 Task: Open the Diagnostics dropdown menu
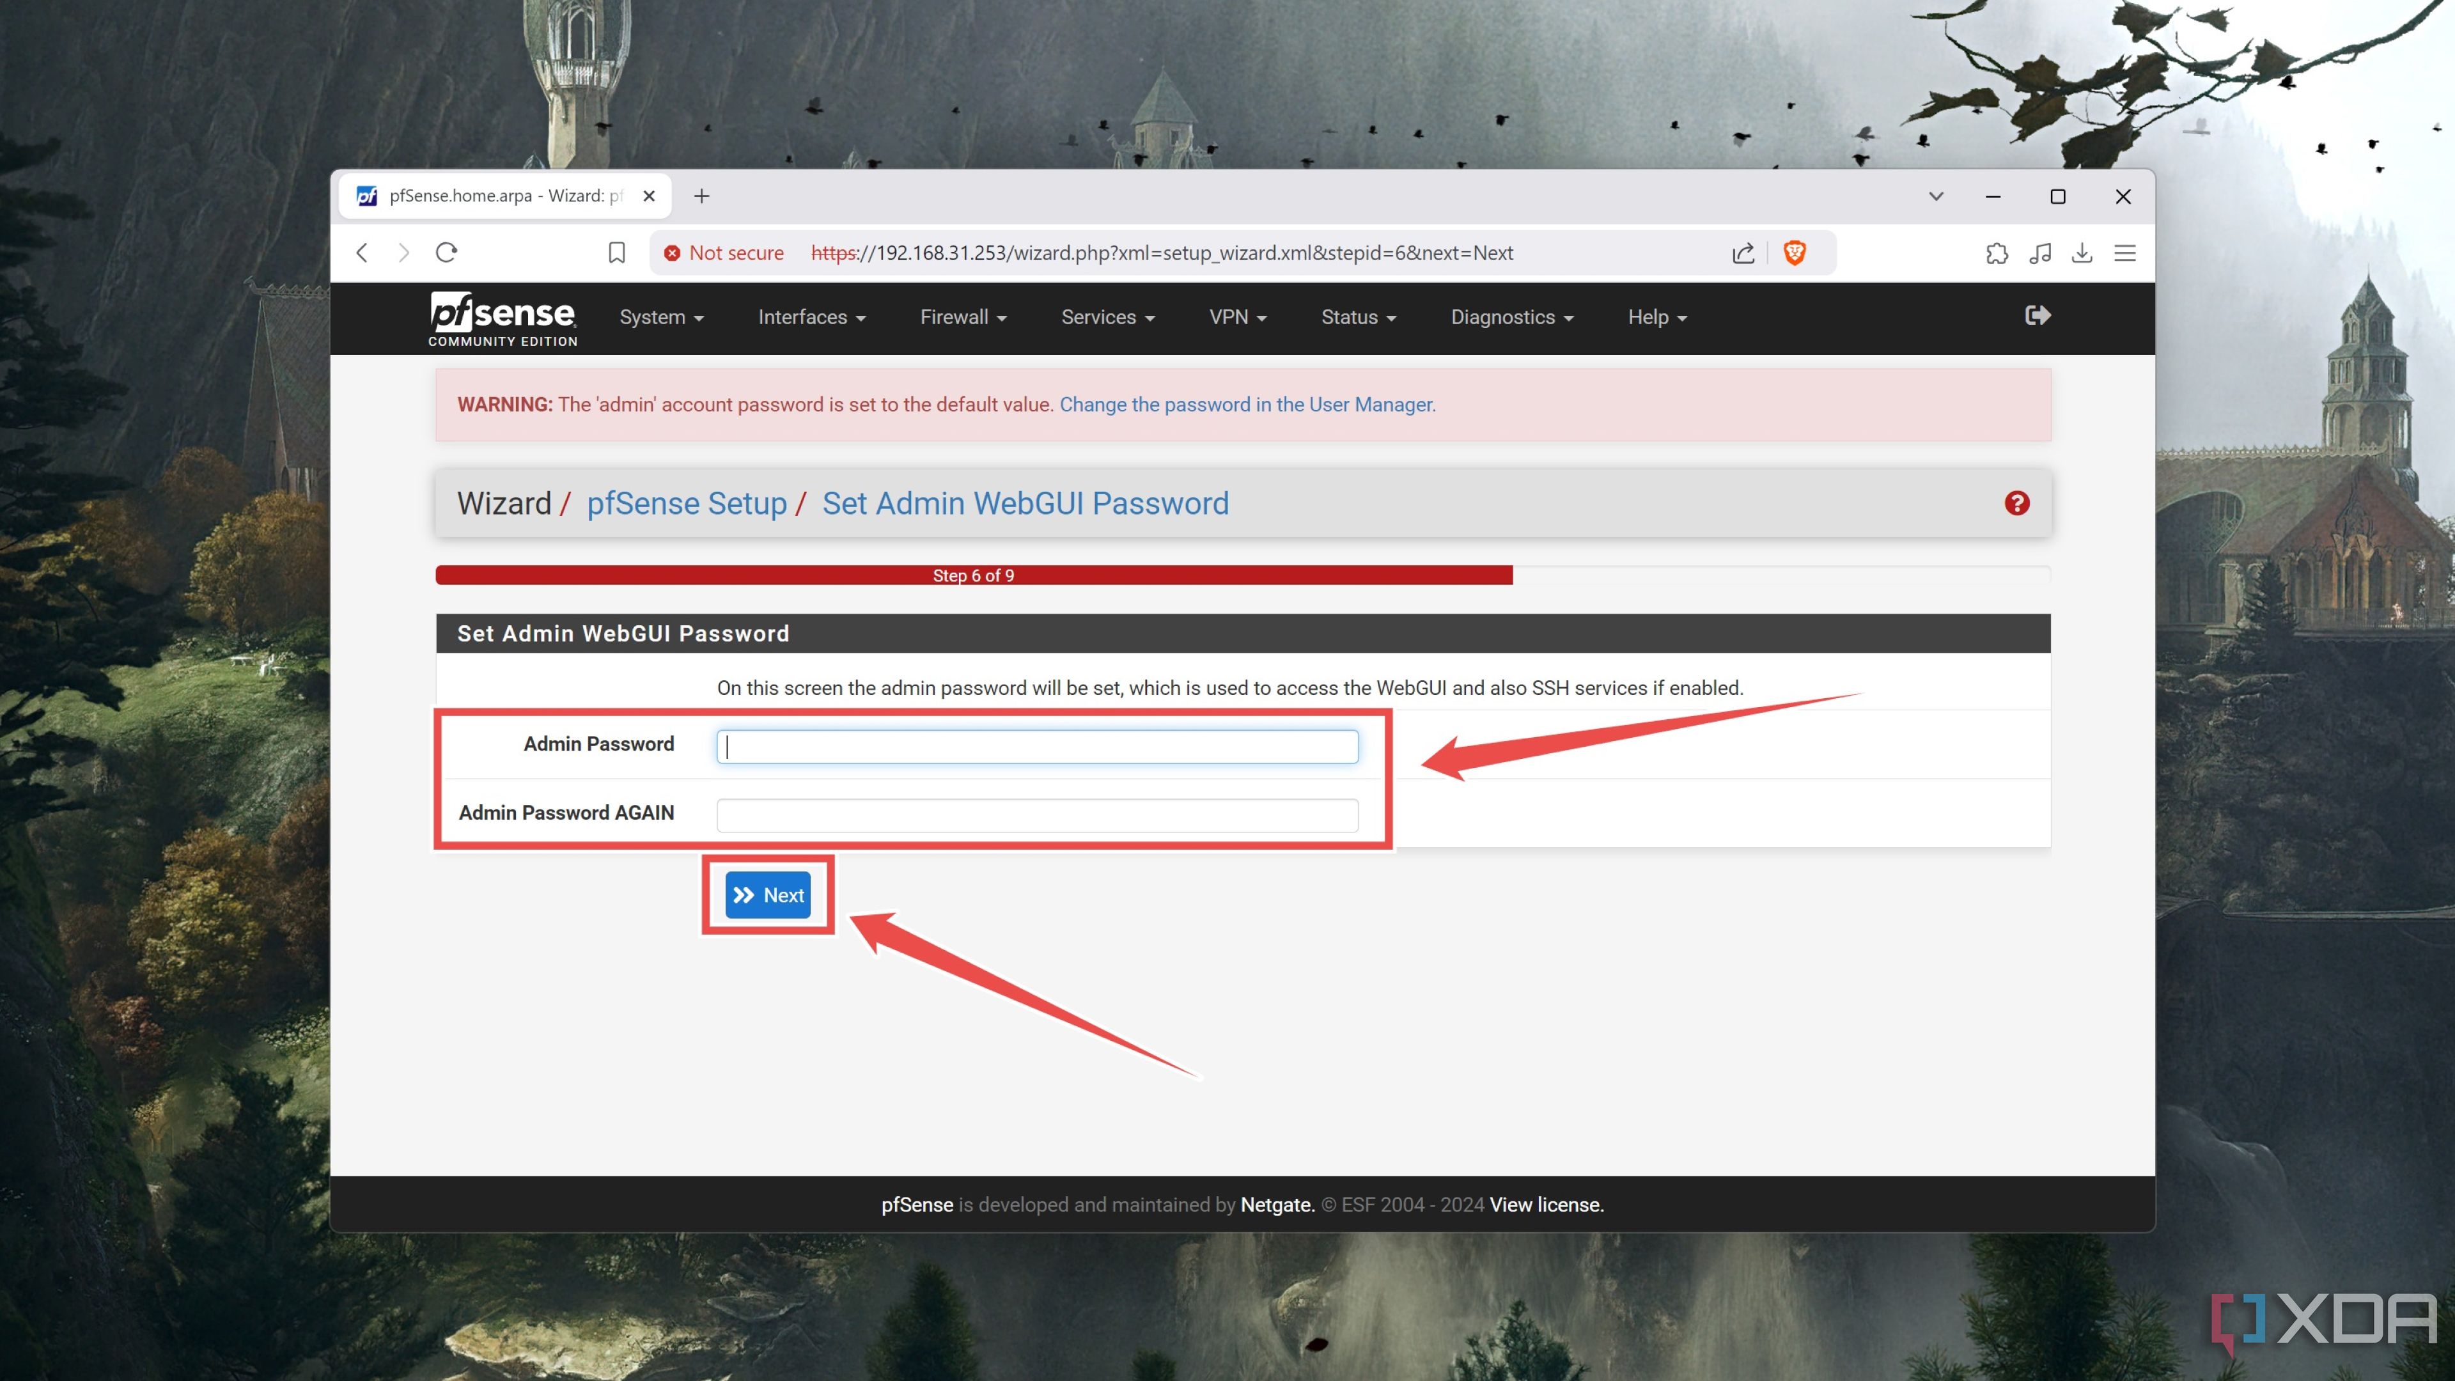[x=1509, y=318]
